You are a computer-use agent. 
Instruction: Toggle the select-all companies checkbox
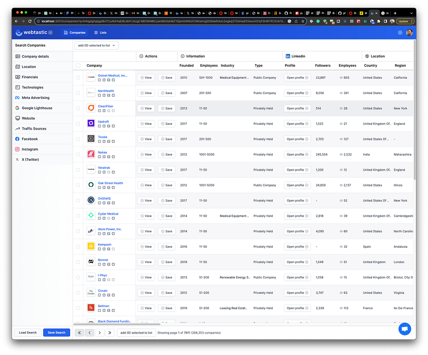pyautogui.click(x=78, y=65)
